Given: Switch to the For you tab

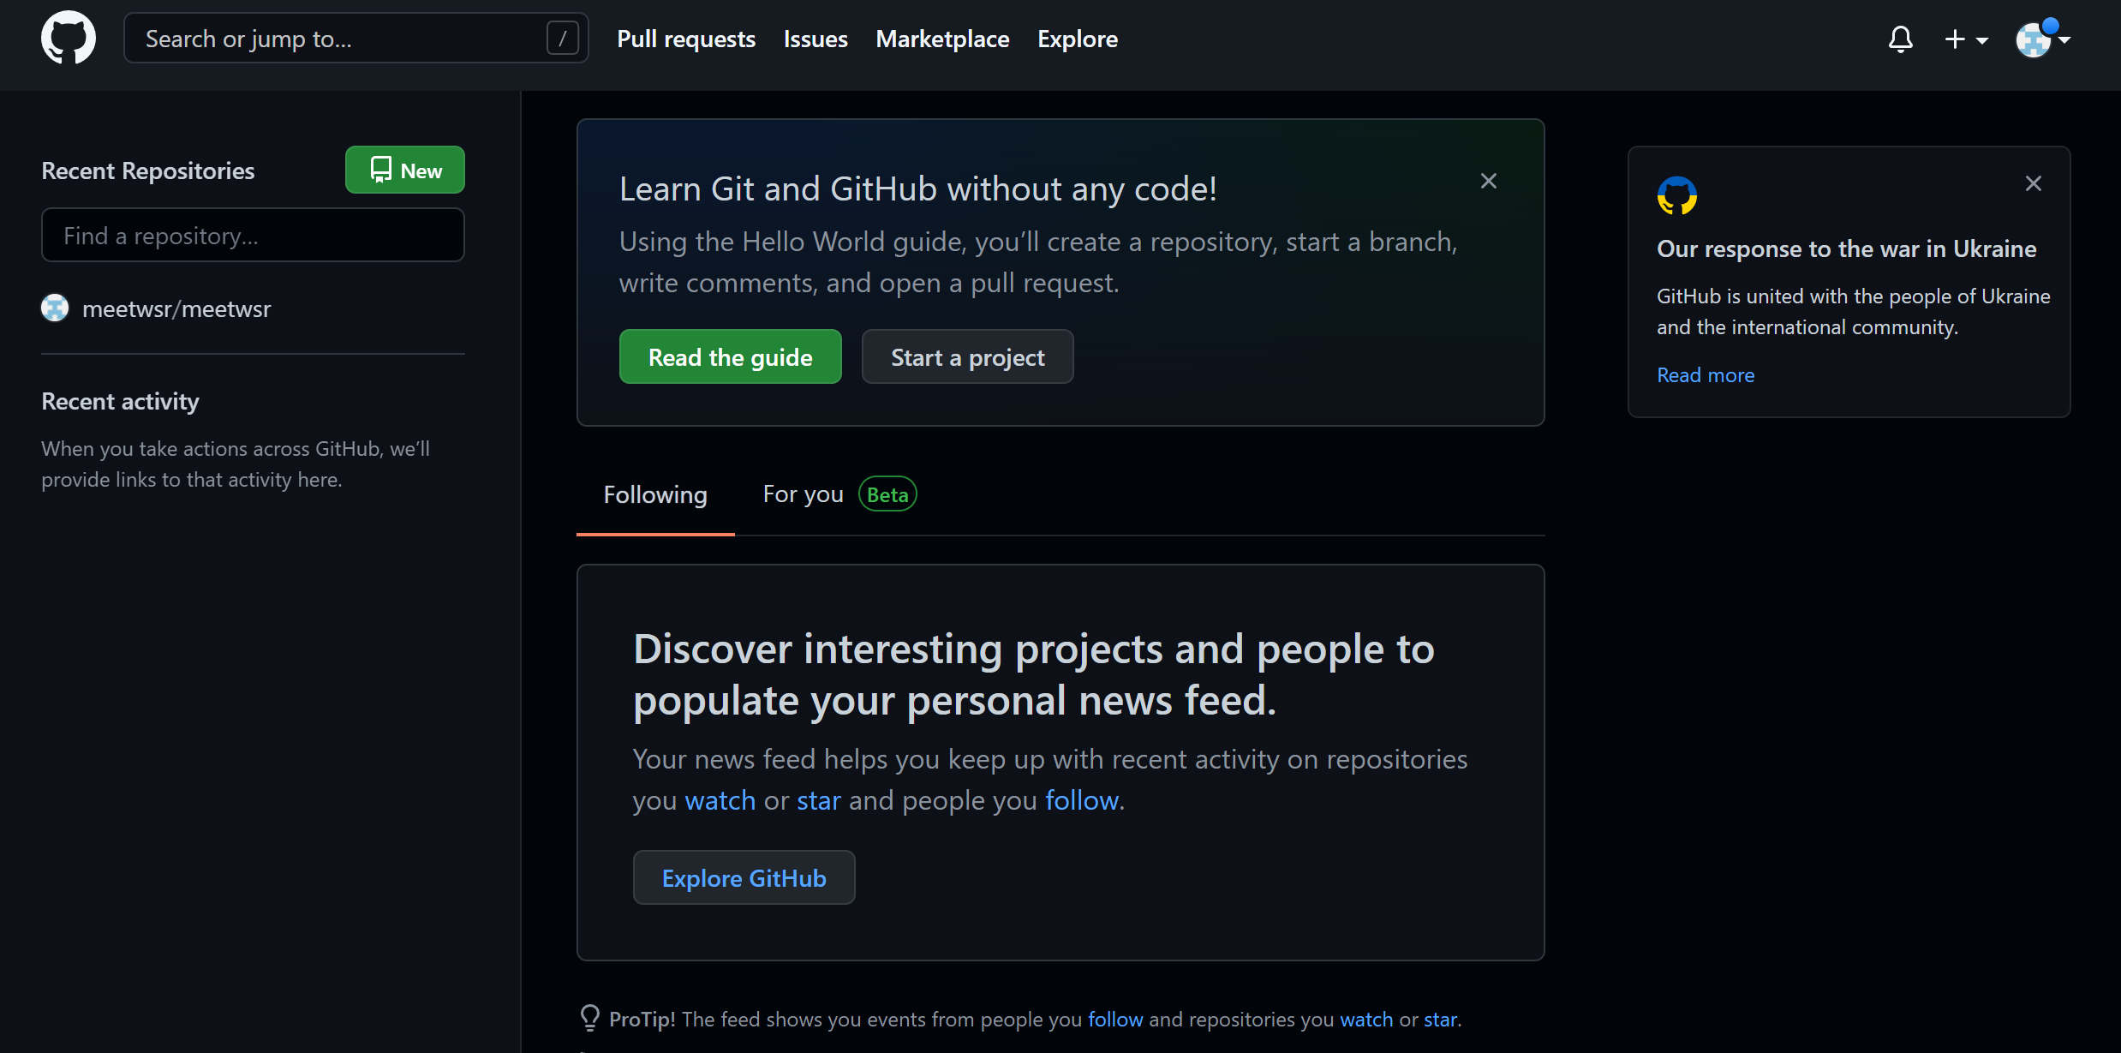Looking at the screenshot, I should [x=803, y=494].
